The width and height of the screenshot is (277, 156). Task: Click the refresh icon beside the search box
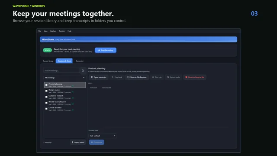coord(83,71)
